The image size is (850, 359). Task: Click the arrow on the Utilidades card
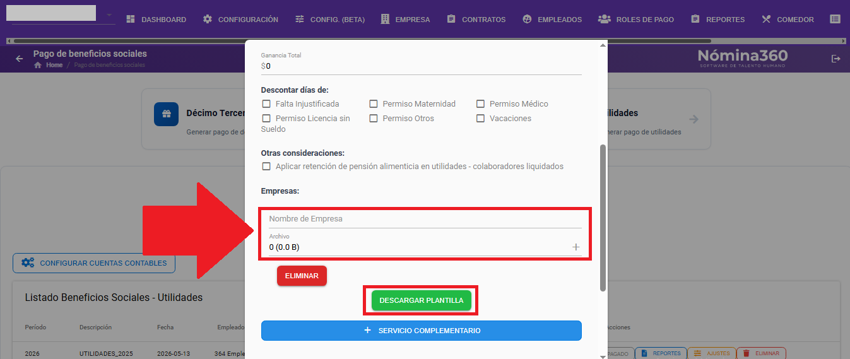pos(694,119)
